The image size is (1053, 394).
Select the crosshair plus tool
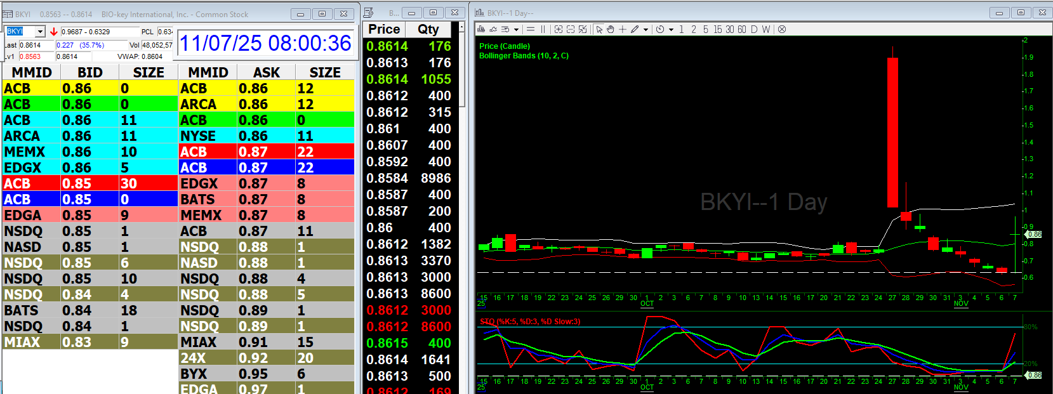[x=623, y=29]
